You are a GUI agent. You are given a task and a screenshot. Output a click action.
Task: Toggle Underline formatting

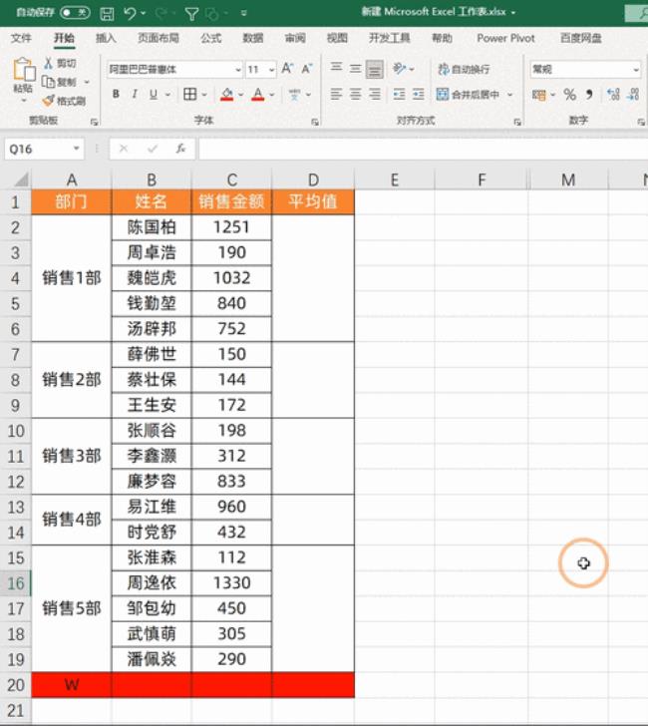point(154,95)
